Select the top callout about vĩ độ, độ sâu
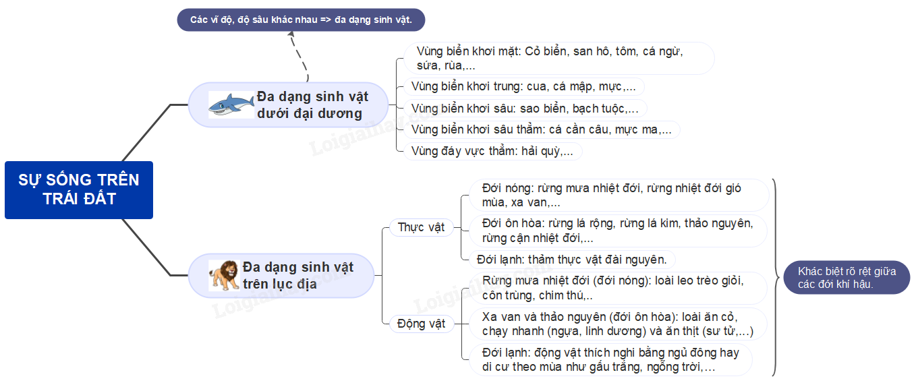This screenshot has width=916, height=387. point(302,20)
